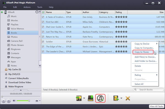Expand Copy to Device submenu
165x109 pixels.
157,44
